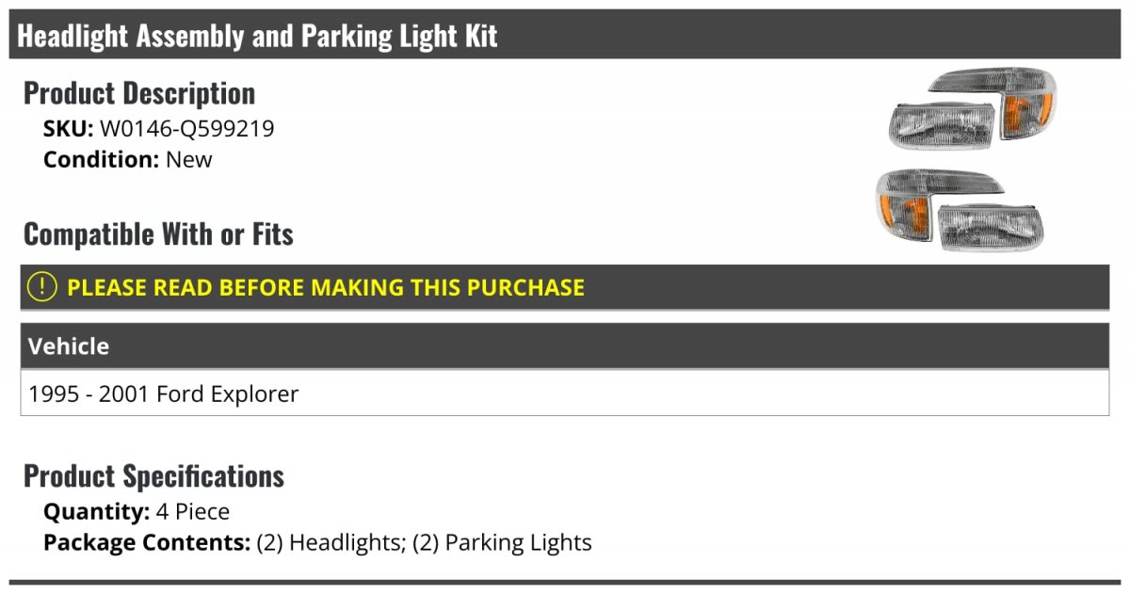
Task: Click the bold Quantity label
Action: [96, 512]
